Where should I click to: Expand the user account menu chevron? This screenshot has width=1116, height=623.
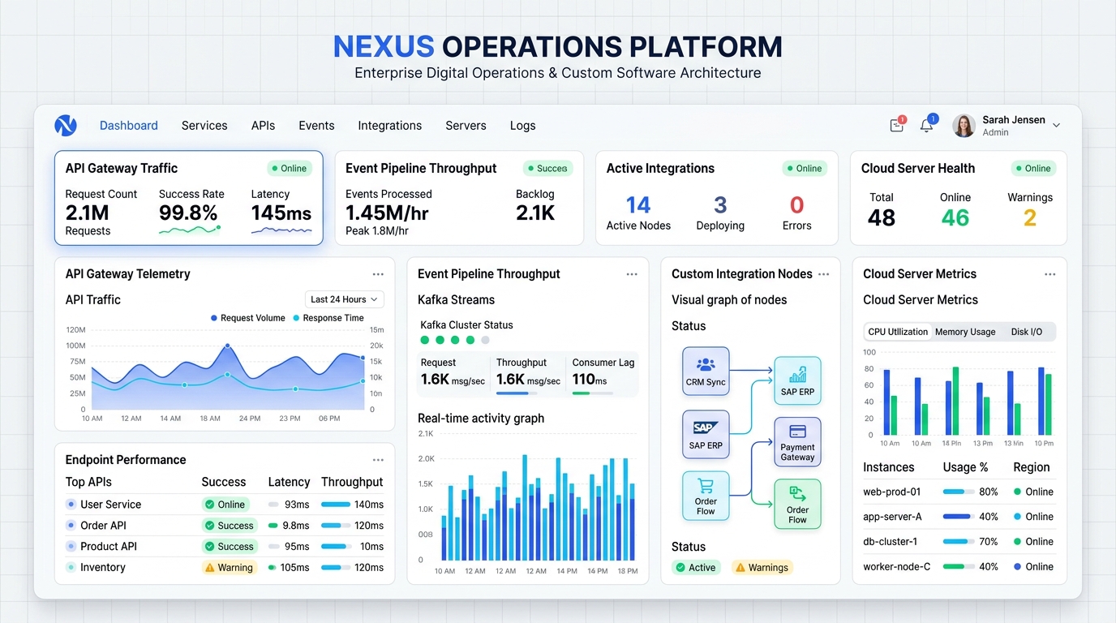(1056, 126)
